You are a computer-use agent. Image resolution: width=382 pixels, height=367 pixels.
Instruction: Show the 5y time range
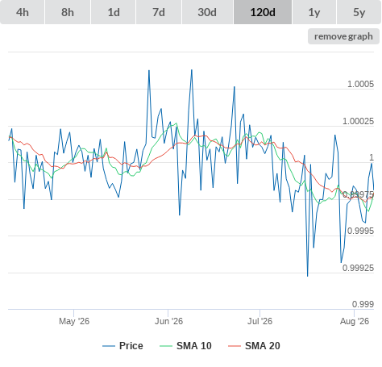[359, 12]
